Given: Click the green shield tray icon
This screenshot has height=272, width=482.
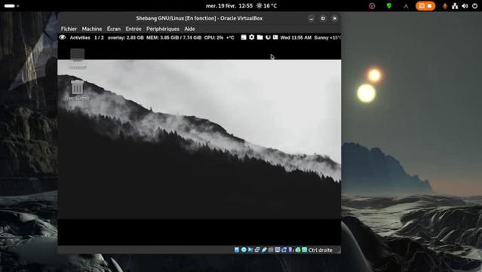Looking at the screenshot, I should pyautogui.click(x=389, y=6).
